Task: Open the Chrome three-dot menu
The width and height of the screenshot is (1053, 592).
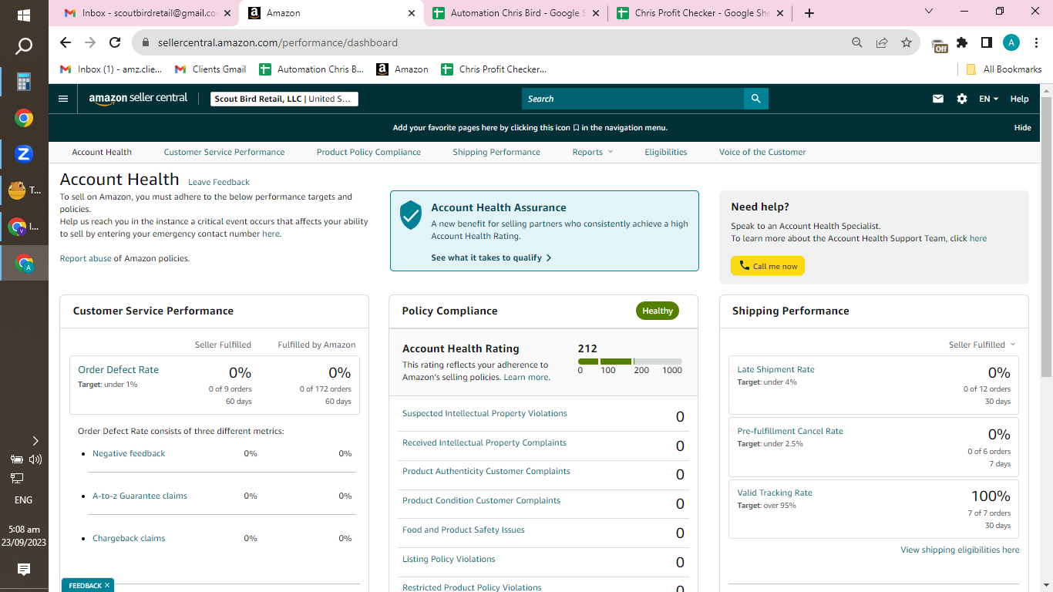Action: pos(1035,42)
